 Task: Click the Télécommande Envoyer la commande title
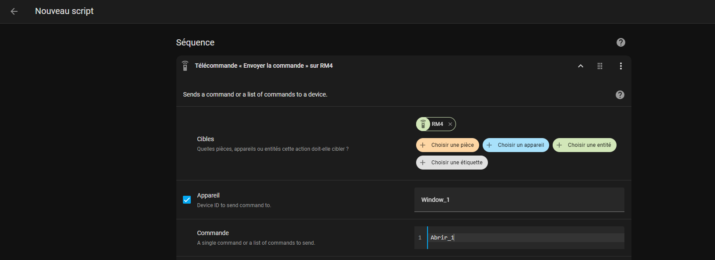click(x=264, y=66)
